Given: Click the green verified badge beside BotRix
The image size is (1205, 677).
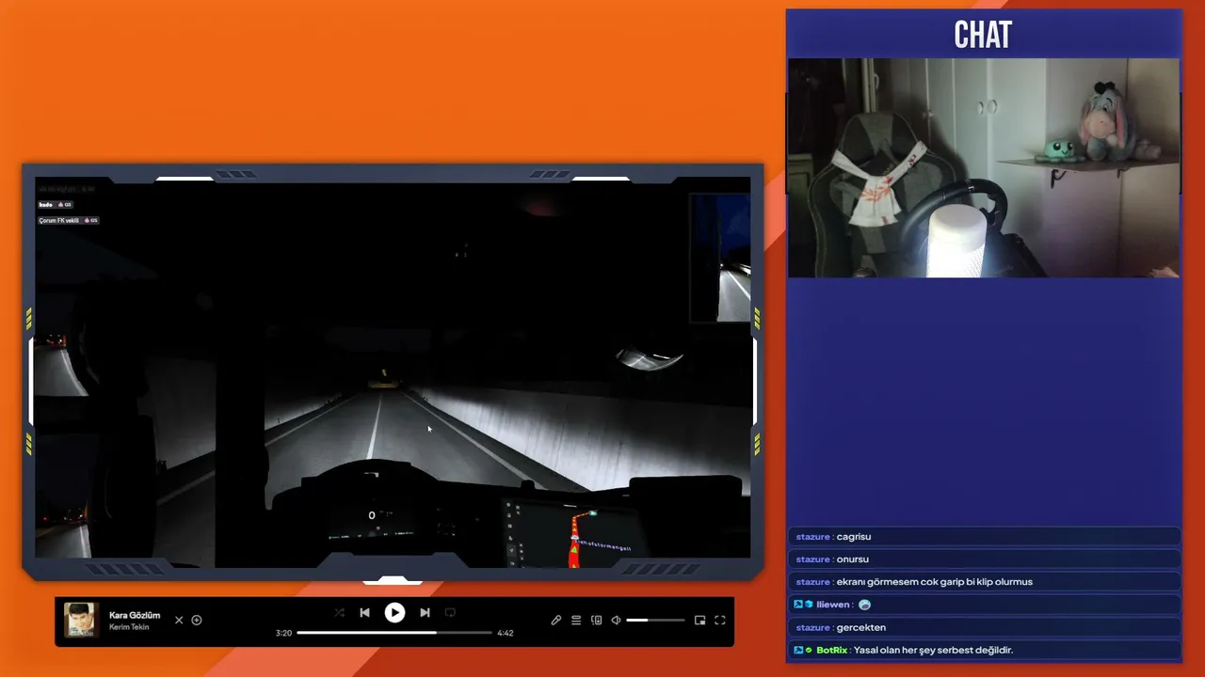Looking at the screenshot, I should click(x=809, y=650).
